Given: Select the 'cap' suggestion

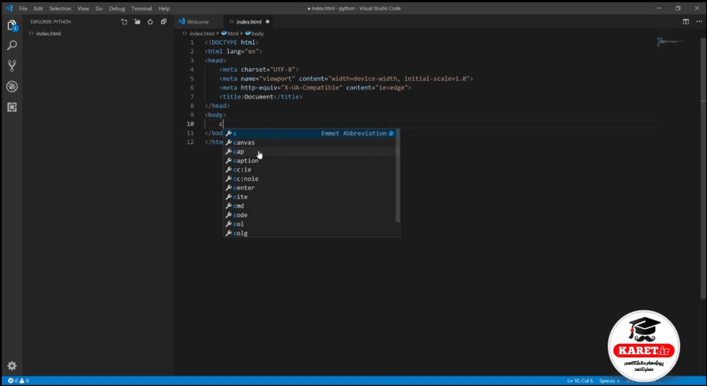Looking at the screenshot, I should pos(310,152).
